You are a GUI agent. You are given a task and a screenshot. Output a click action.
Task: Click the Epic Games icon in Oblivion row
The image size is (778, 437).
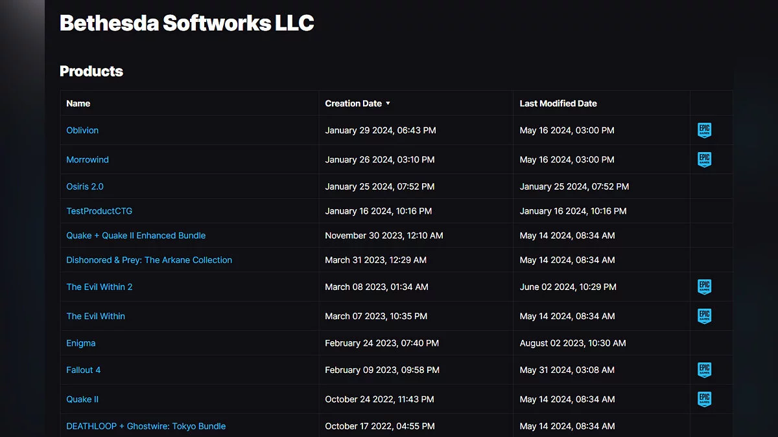pos(704,130)
